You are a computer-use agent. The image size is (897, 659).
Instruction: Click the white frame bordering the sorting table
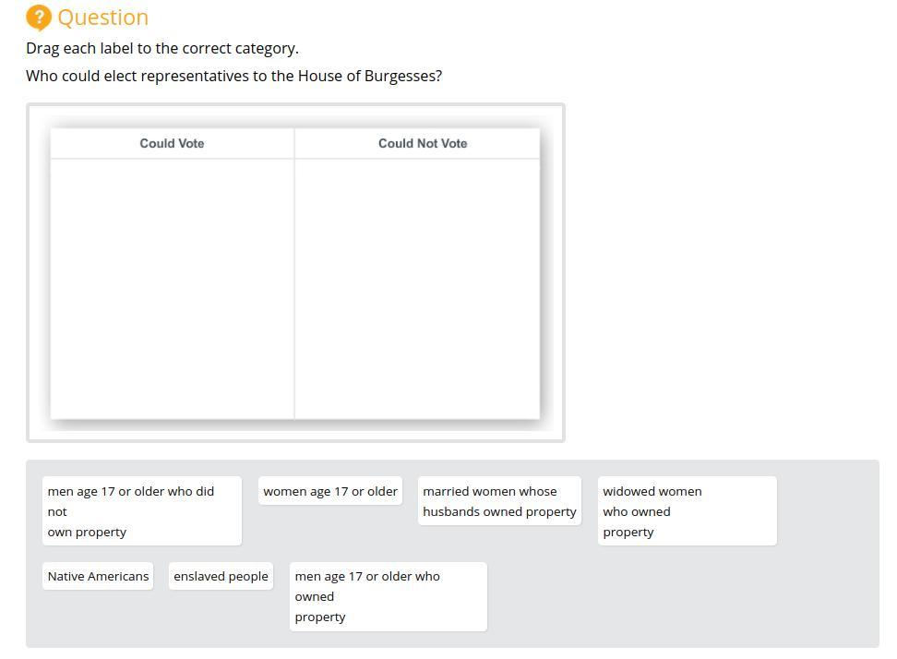[295, 434]
